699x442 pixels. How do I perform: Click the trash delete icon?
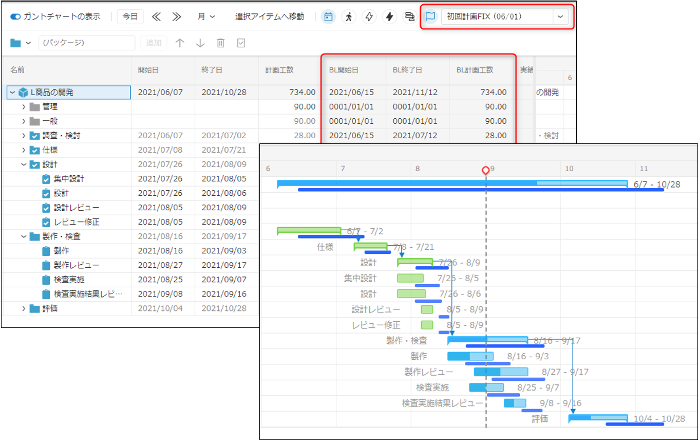click(x=220, y=43)
